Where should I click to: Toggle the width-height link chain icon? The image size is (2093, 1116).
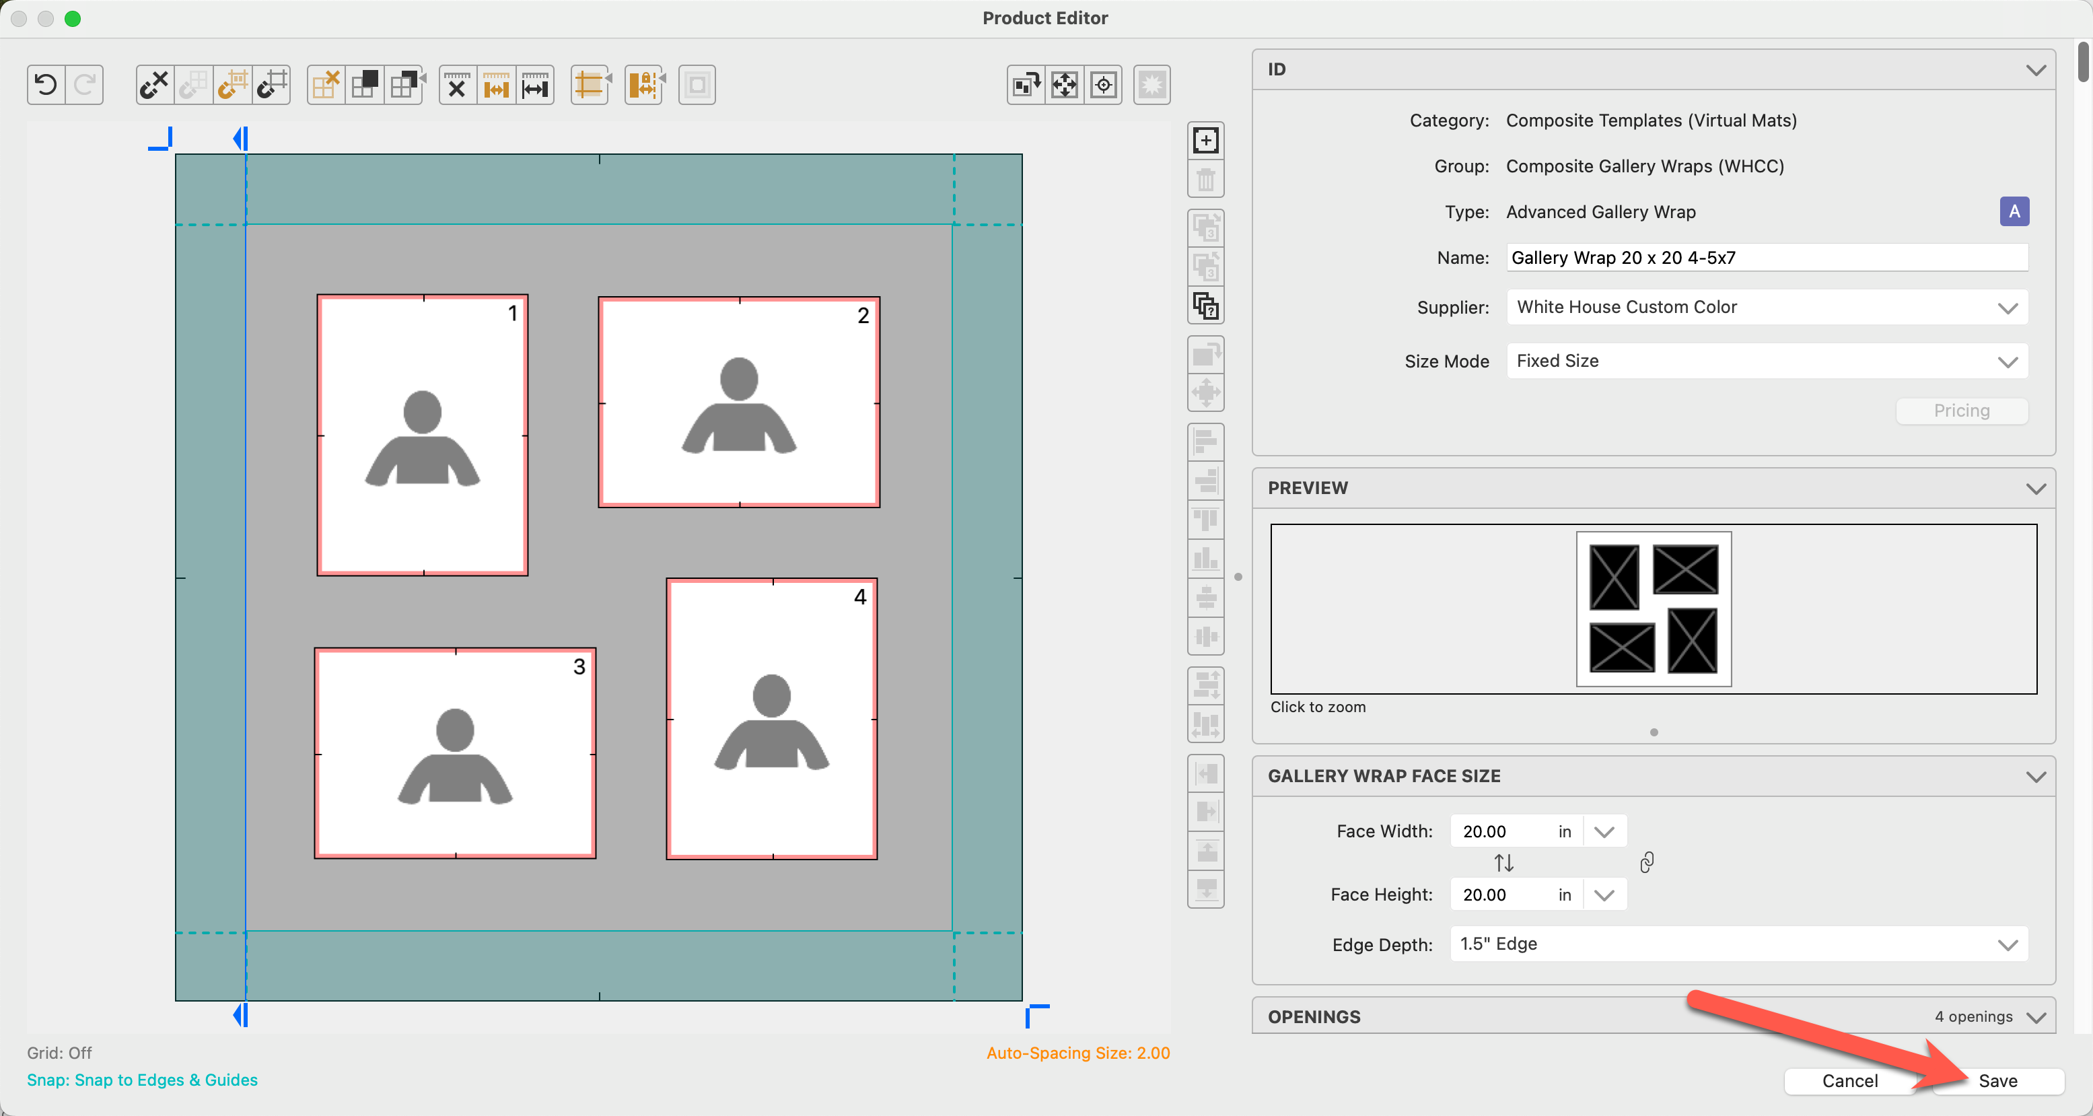point(1646,862)
